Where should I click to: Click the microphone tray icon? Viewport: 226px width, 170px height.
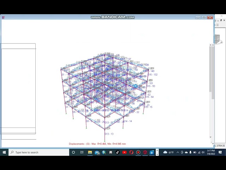pos(190,152)
